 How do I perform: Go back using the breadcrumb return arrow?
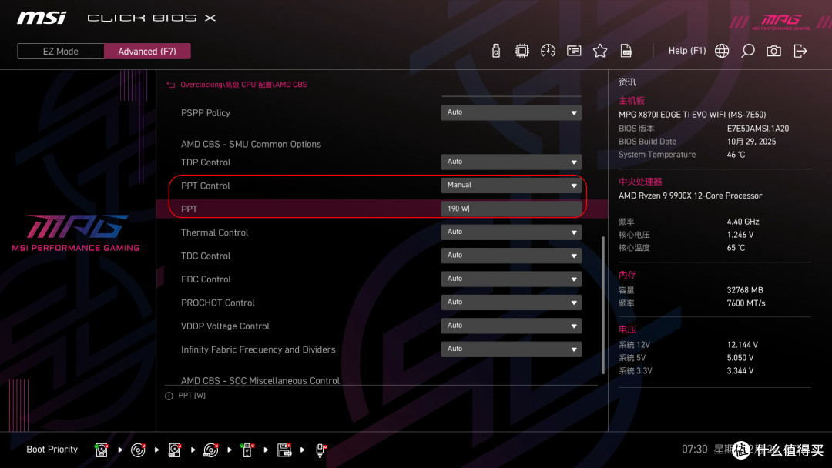[x=171, y=85]
